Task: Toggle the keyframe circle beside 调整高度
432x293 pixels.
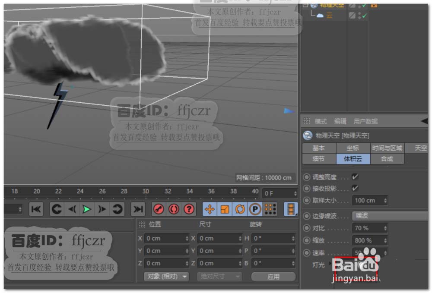Action: pyautogui.click(x=306, y=177)
